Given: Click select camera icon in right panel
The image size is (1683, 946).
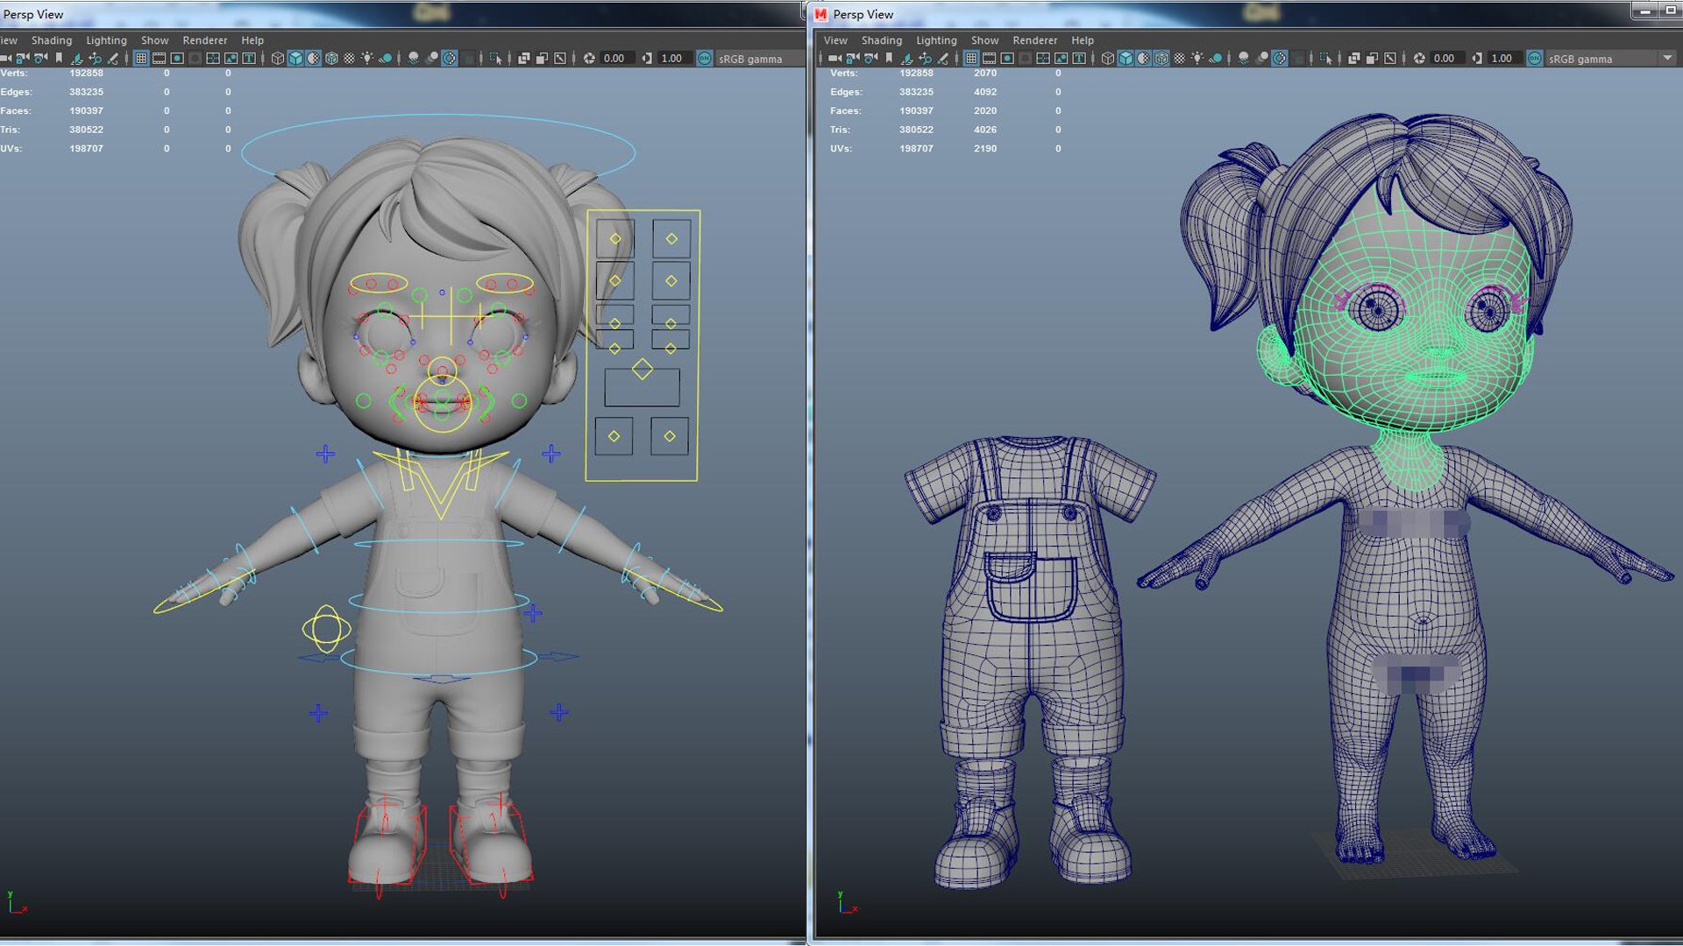Looking at the screenshot, I should [x=834, y=59].
